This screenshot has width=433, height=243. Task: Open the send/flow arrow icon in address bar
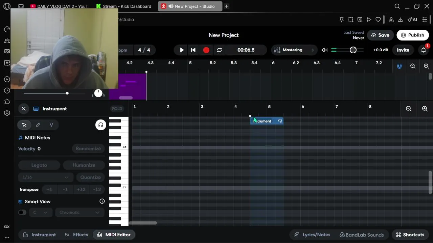369,20
